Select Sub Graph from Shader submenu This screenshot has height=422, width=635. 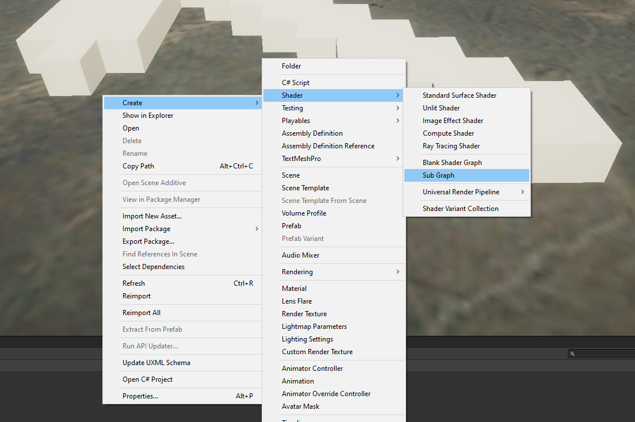438,175
